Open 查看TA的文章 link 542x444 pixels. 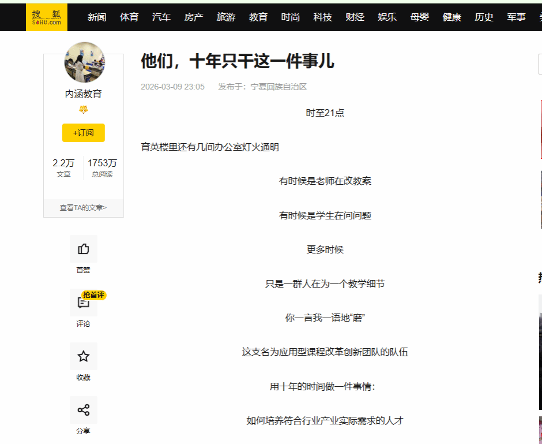click(x=84, y=208)
